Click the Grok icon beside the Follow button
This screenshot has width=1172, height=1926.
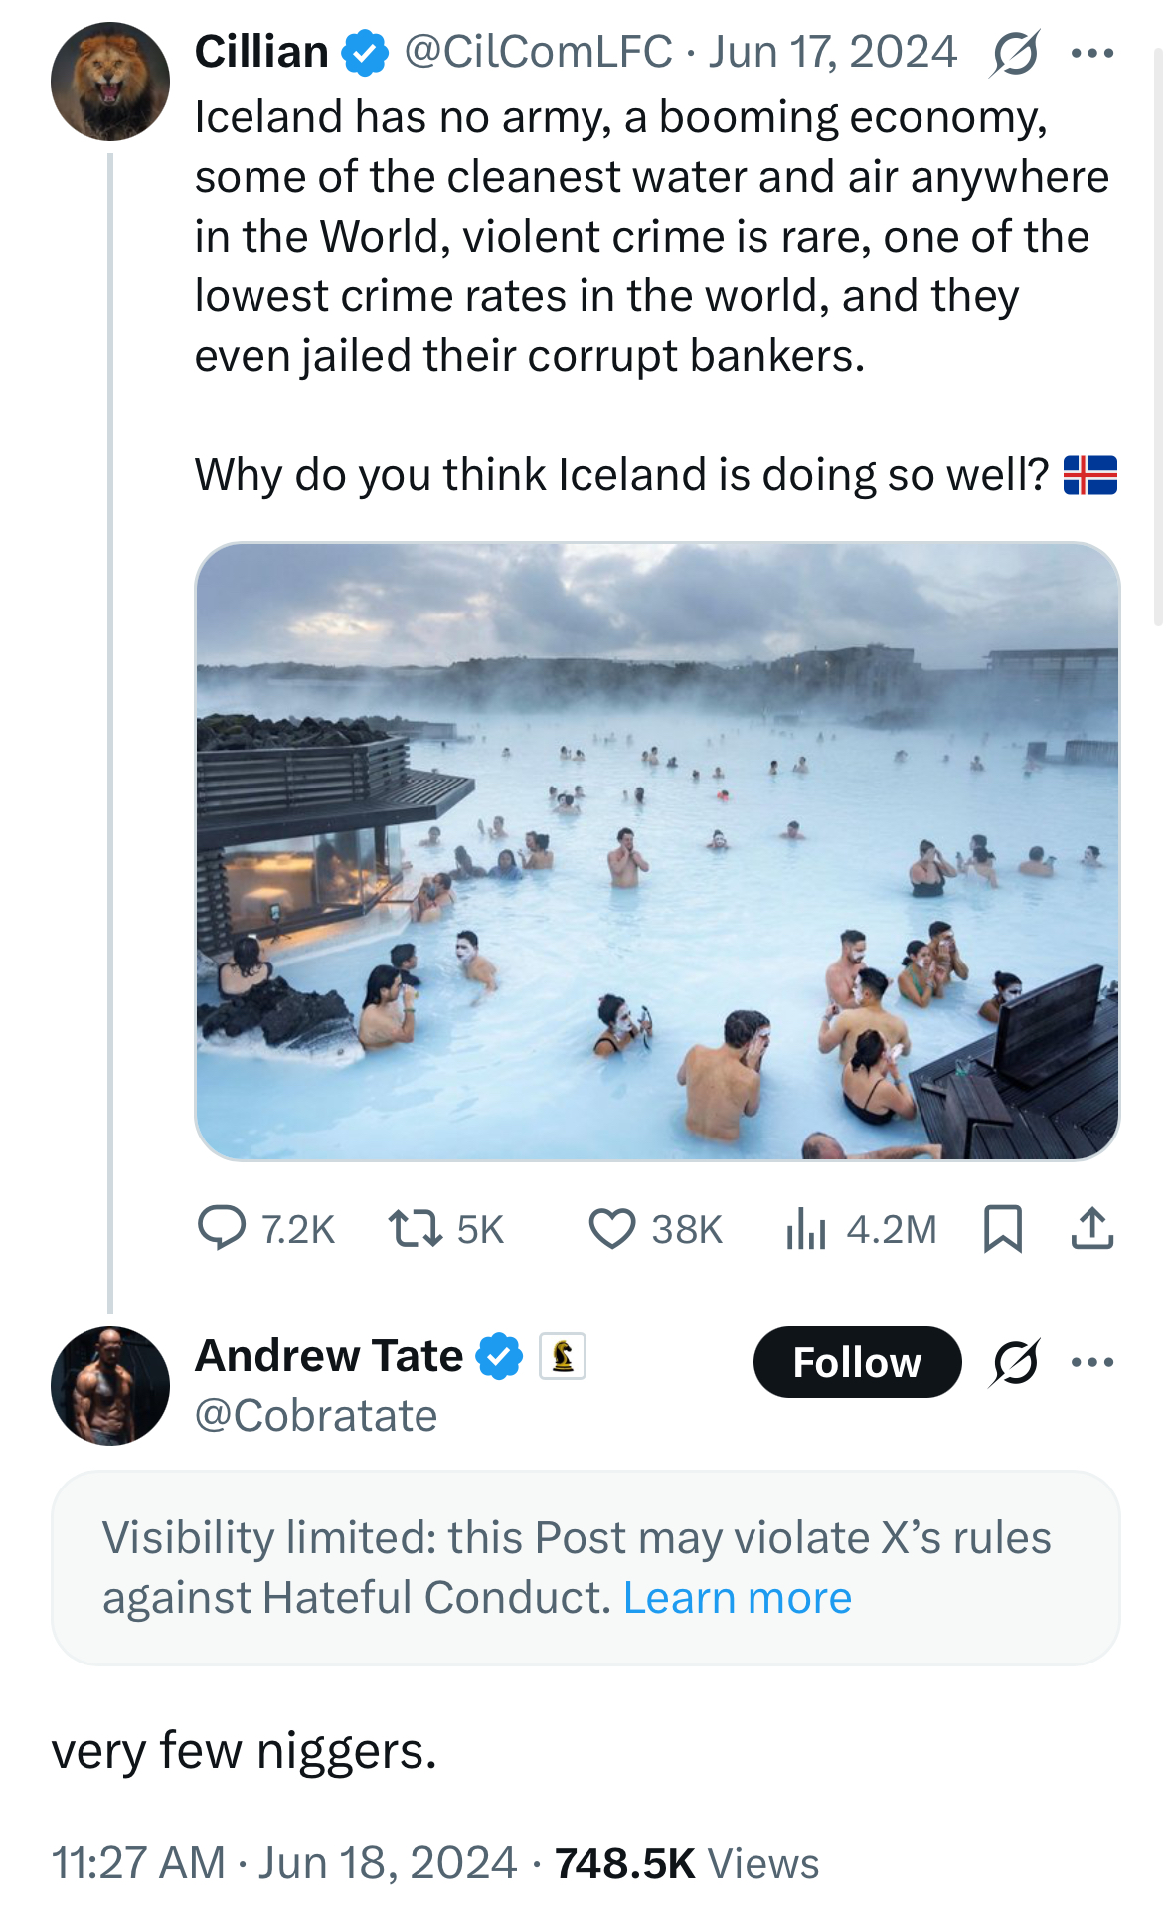(1015, 1362)
